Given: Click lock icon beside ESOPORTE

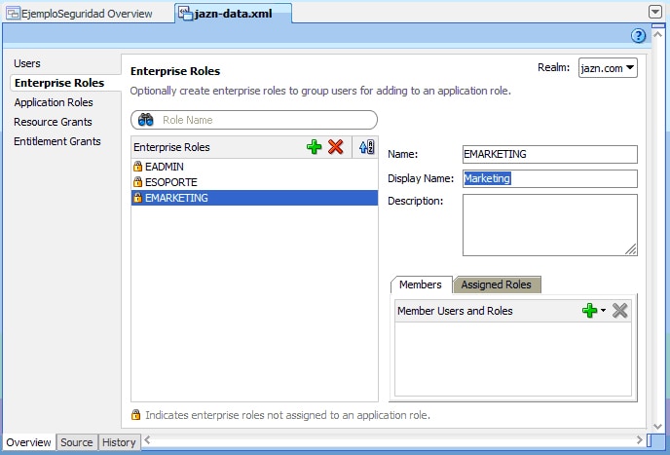Looking at the screenshot, I should click(137, 182).
